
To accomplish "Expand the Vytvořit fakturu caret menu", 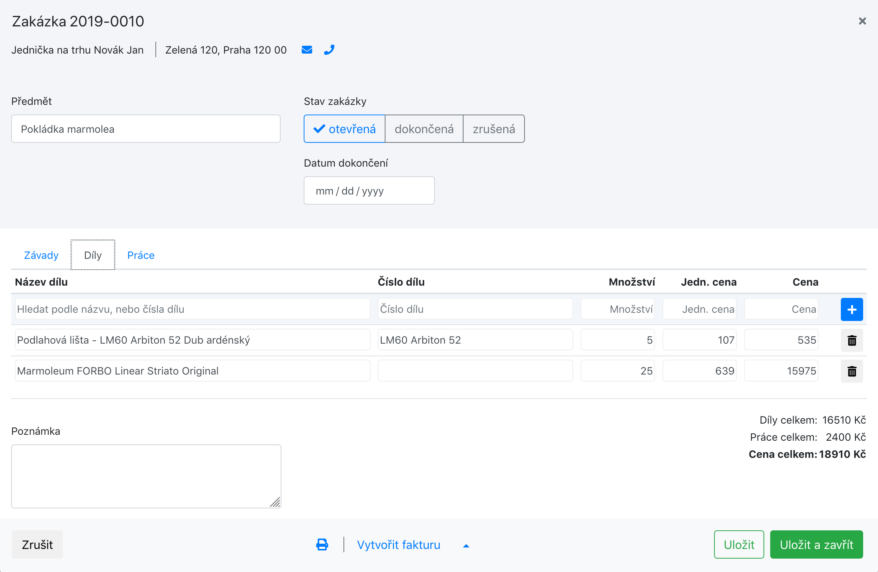I will (x=466, y=546).
